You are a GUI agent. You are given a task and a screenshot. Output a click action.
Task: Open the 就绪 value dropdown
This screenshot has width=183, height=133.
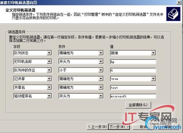153,53
